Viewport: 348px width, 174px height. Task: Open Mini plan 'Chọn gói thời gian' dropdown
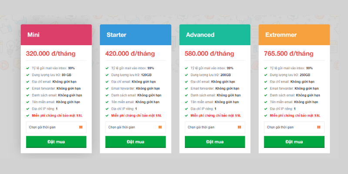56,127
